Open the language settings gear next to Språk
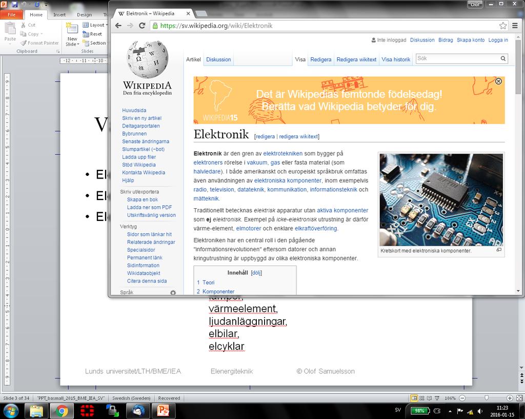The image size is (525, 419). pyautogui.click(x=173, y=292)
